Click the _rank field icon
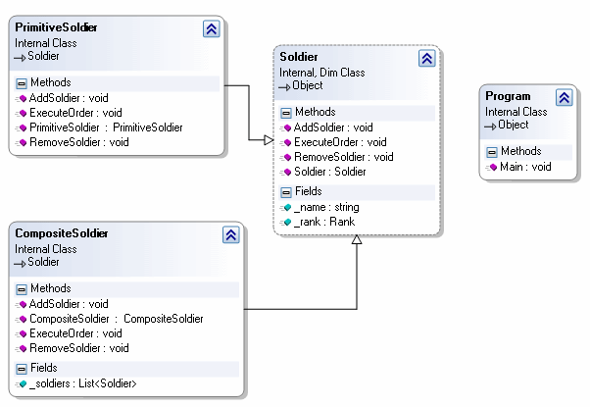Viewport: 590px width, 407px height. pyautogui.click(x=286, y=222)
